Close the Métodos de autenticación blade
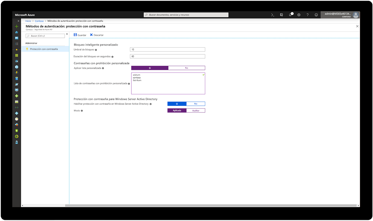The height and width of the screenshot is (221, 373). point(357,26)
